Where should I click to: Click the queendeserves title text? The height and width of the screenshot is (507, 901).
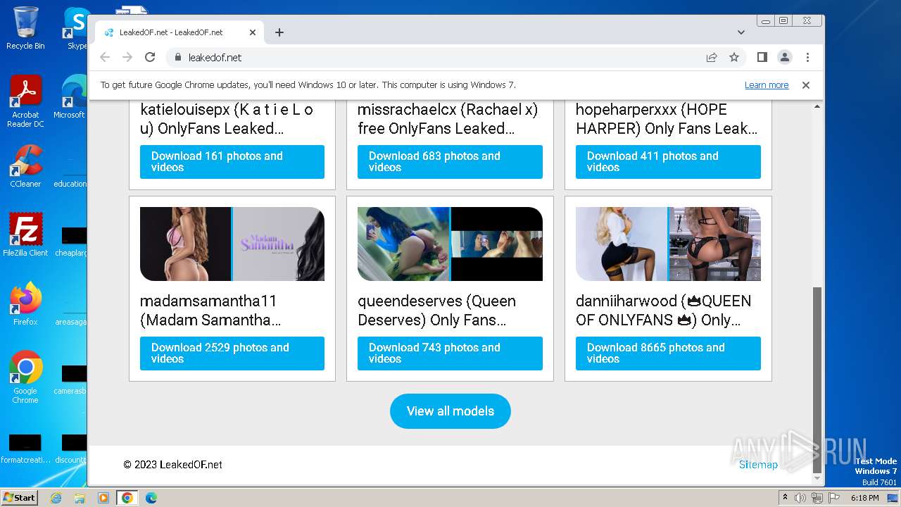point(436,311)
